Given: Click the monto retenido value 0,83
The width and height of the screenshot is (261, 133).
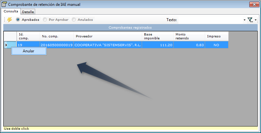Looking at the screenshot, I should tap(189, 45).
